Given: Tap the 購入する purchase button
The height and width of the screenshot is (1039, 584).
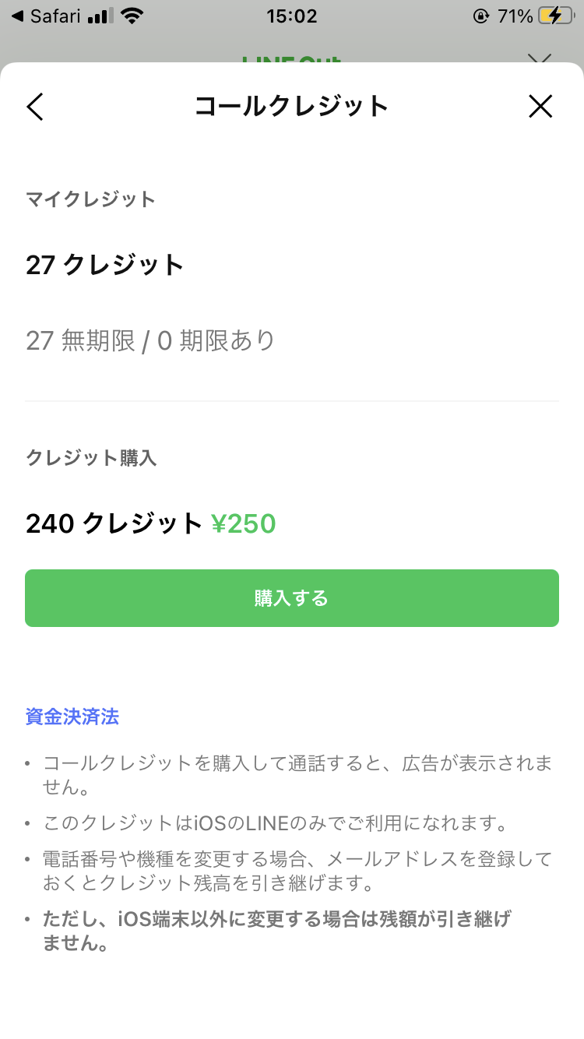Looking at the screenshot, I should click(292, 598).
